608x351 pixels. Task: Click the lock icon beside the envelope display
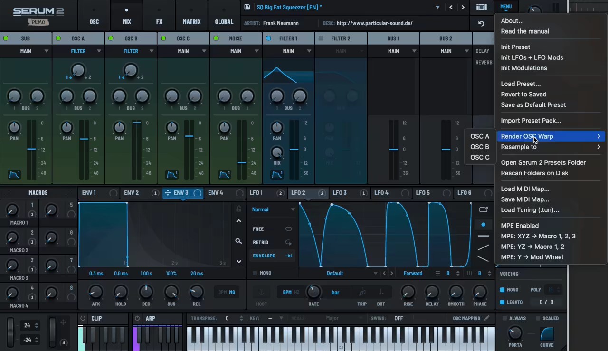(x=238, y=209)
